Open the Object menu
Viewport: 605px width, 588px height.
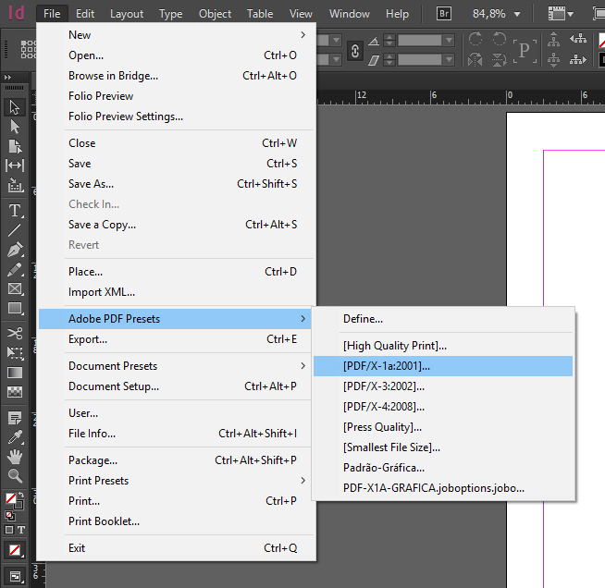[x=215, y=14]
